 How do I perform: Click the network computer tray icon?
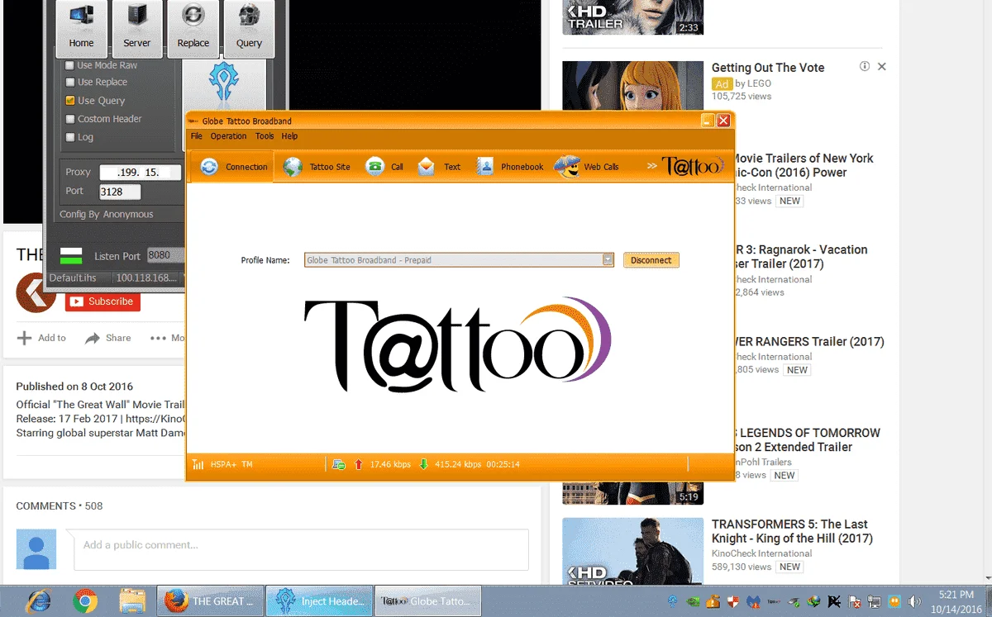tap(874, 602)
